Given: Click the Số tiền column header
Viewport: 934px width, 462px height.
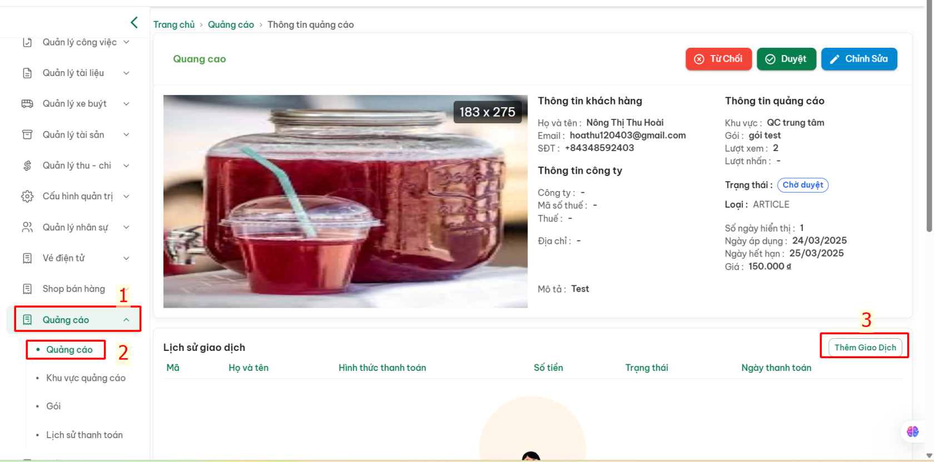Looking at the screenshot, I should point(548,368).
